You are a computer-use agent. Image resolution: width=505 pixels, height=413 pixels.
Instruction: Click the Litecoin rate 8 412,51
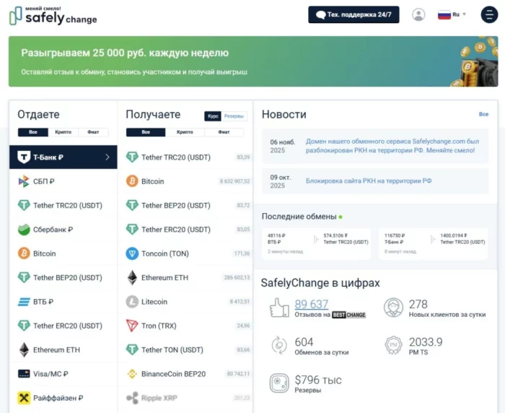(x=240, y=302)
